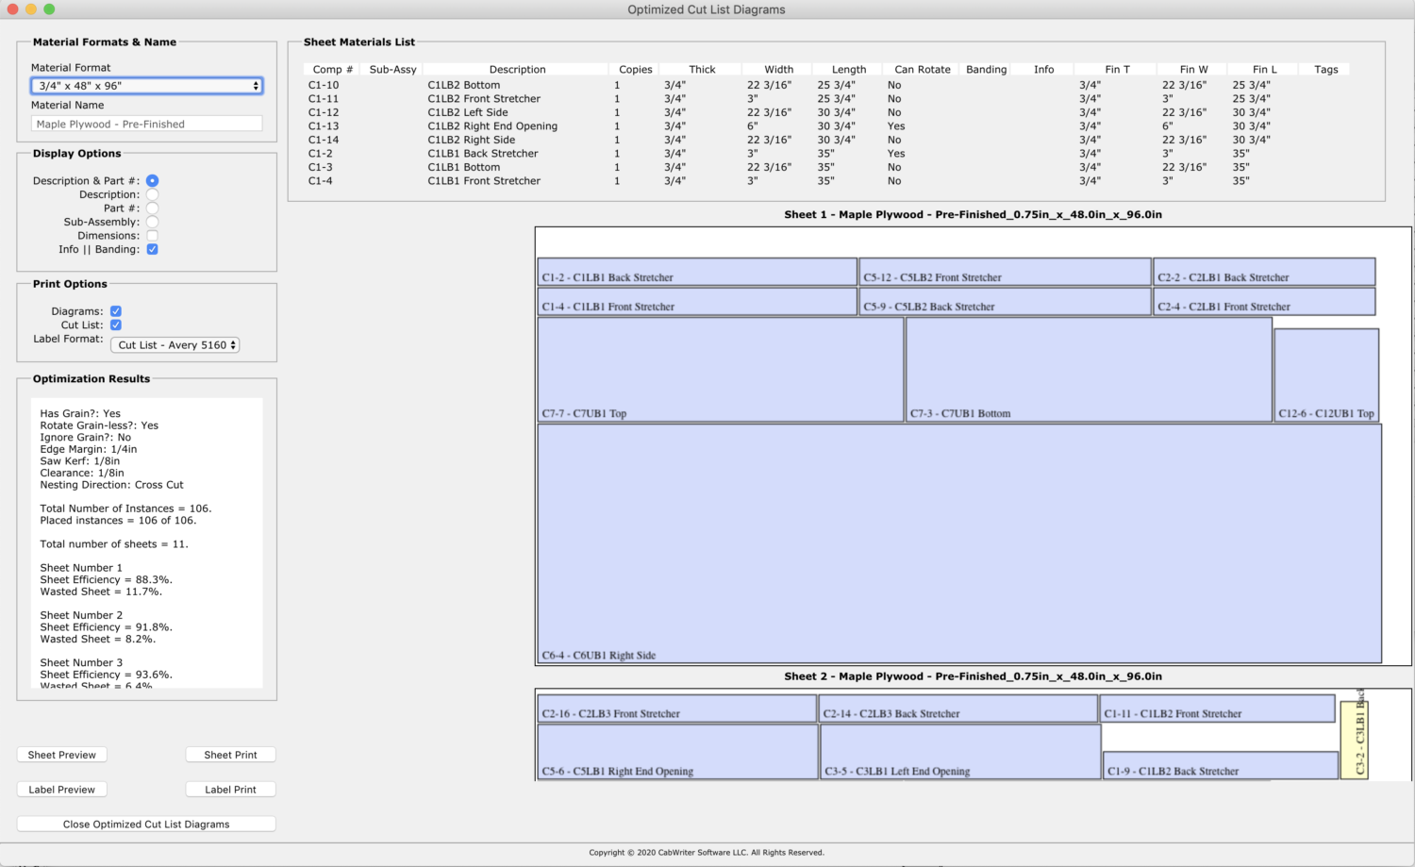Click the Sheet Print button
This screenshot has height=867, width=1415.
coord(230,755)
